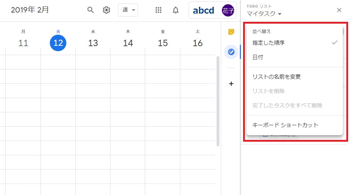Select 指定した順序 sort option
The image size is (351, 195).
(269, 43)
